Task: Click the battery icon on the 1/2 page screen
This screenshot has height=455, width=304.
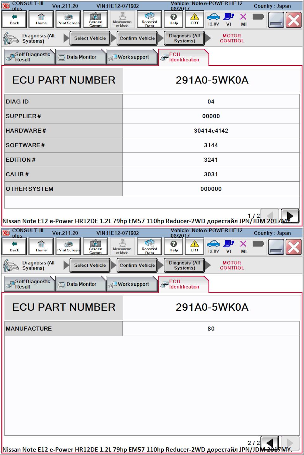Action: [x=258, y=16]
